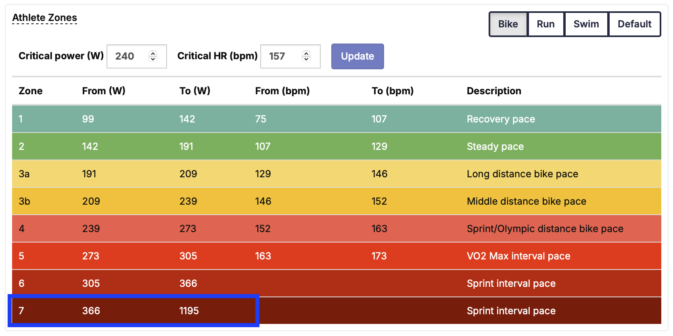Click the Zone 6 From value 305

91,283
